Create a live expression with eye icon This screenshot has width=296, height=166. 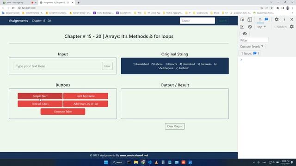pyautogui.click(x=245, y=34)
